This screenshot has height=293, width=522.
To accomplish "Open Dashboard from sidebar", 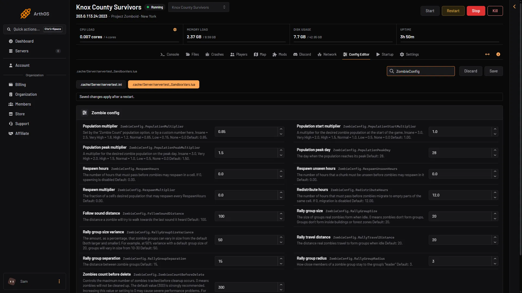I will (x=35, y=41).
